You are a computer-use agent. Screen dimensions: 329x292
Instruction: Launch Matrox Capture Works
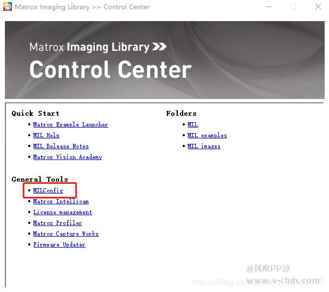pos(66,234)
